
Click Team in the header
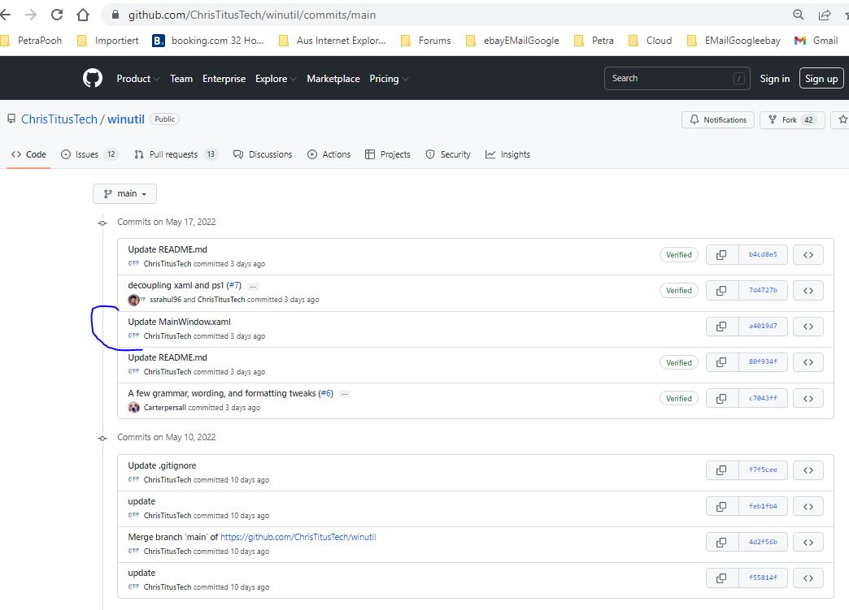[181, 79]
